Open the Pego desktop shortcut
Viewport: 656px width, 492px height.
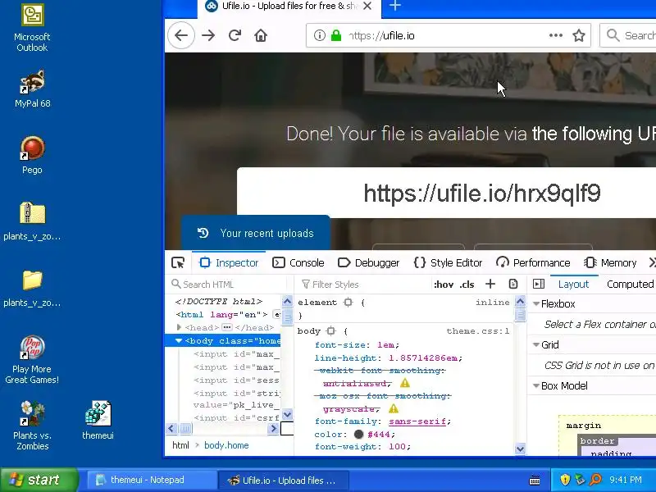[32, 155]
